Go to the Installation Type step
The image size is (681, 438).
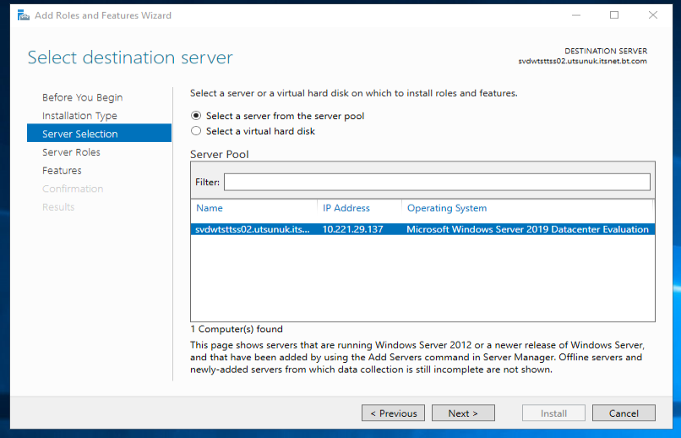click(79, 116)
